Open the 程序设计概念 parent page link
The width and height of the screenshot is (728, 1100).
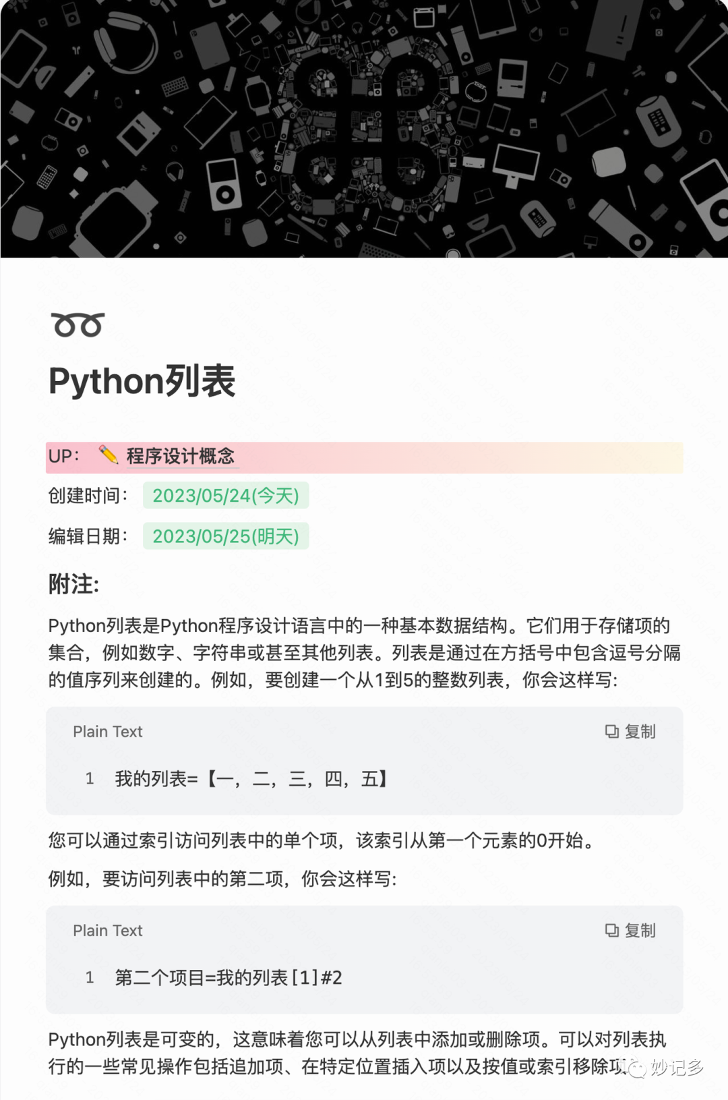pos(181,456)
